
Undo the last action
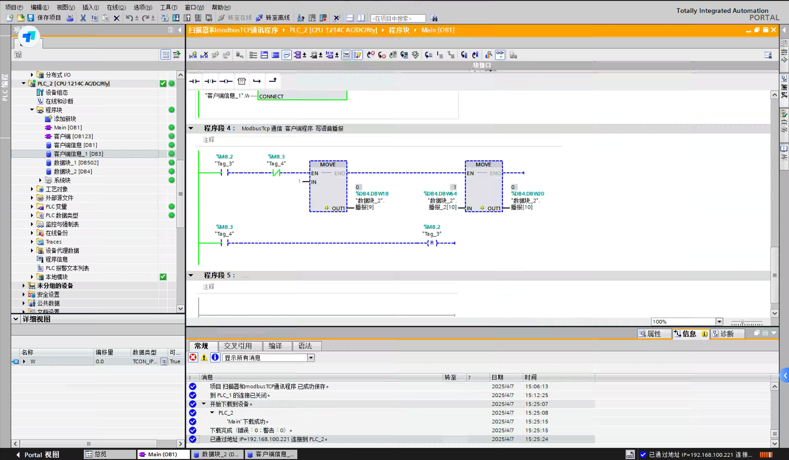[129, 18]
